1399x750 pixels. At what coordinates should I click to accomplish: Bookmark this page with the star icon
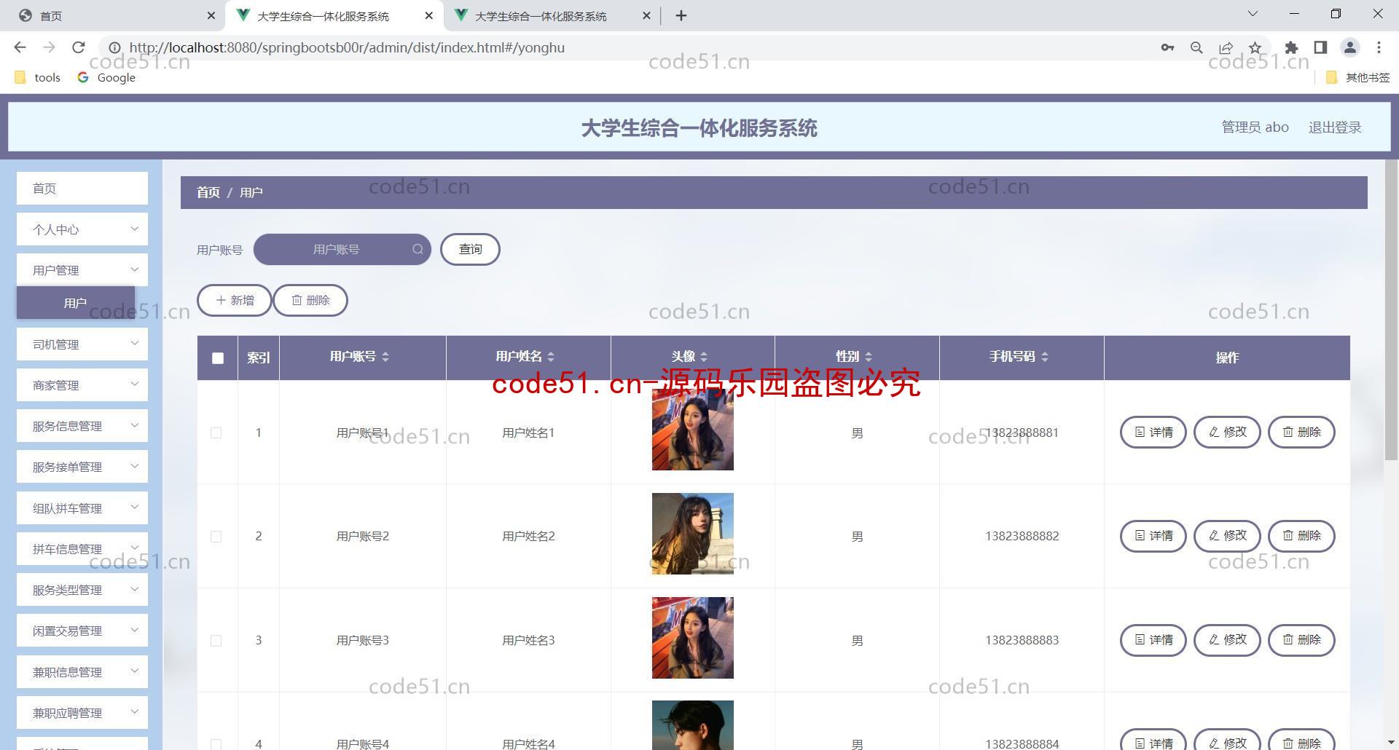pyautogui.click(x=1255, y=47)
